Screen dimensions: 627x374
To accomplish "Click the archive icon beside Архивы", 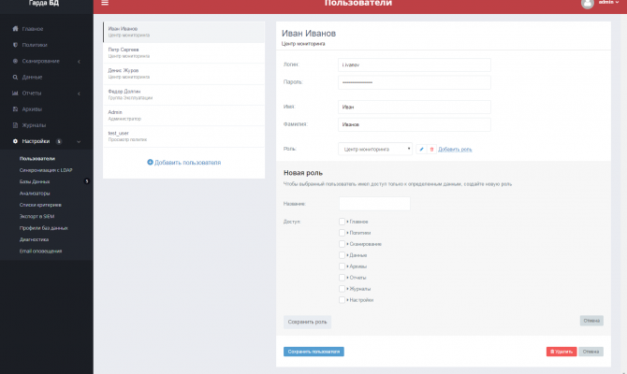I will (x=15, y=109).
